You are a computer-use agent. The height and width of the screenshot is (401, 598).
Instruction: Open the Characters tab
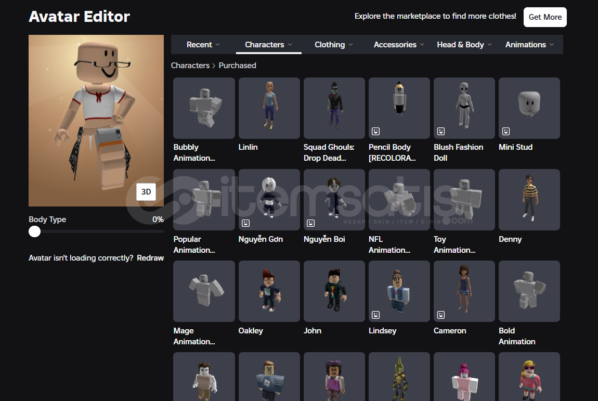[268, 45]
